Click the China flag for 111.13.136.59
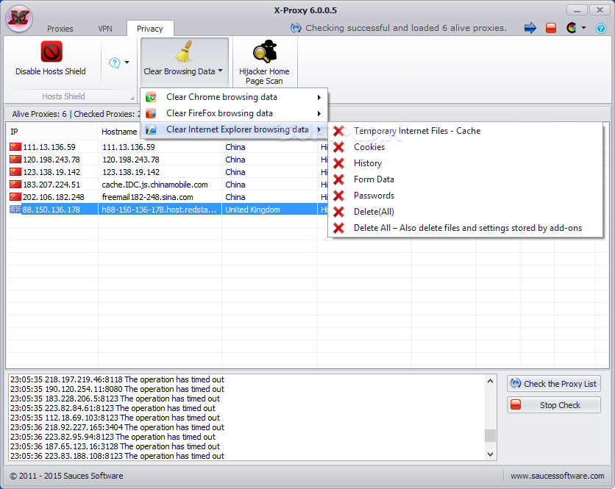This screenshot has width=615, height=489. click(15, 147)
